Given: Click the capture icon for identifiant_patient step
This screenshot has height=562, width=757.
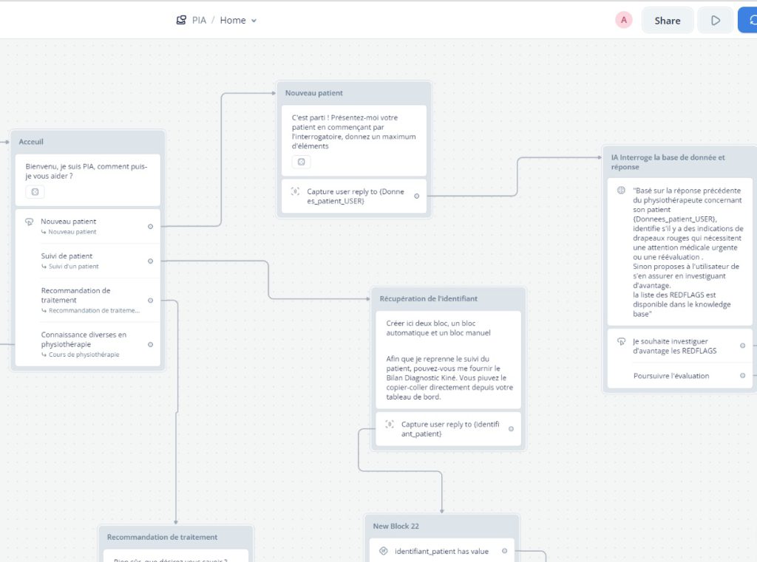Looking at the screenshot, I should (390, 425).
